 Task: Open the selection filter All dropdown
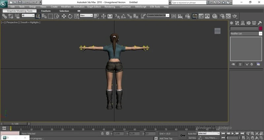click(x=28, y=15)
